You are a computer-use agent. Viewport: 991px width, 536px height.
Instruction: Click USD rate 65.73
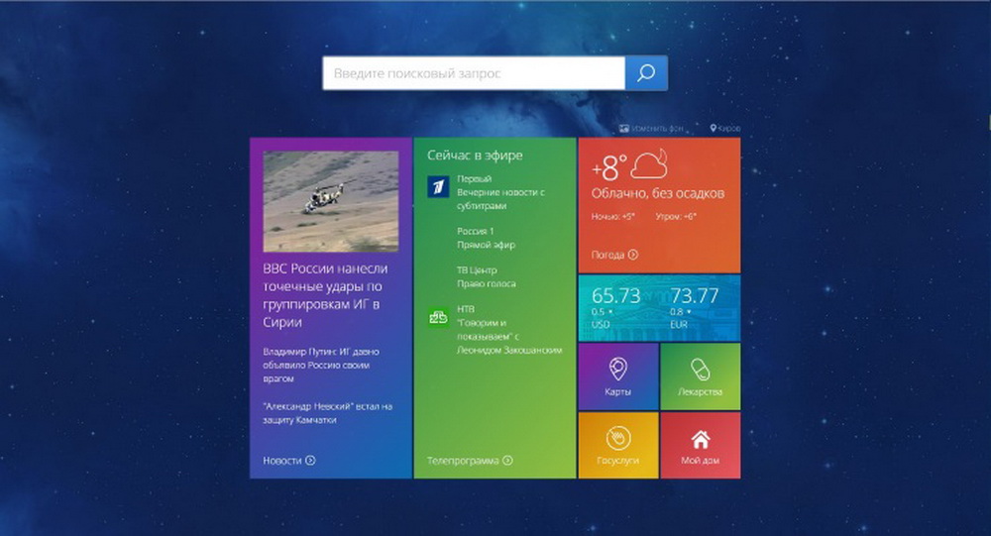(x=615, y=296)
